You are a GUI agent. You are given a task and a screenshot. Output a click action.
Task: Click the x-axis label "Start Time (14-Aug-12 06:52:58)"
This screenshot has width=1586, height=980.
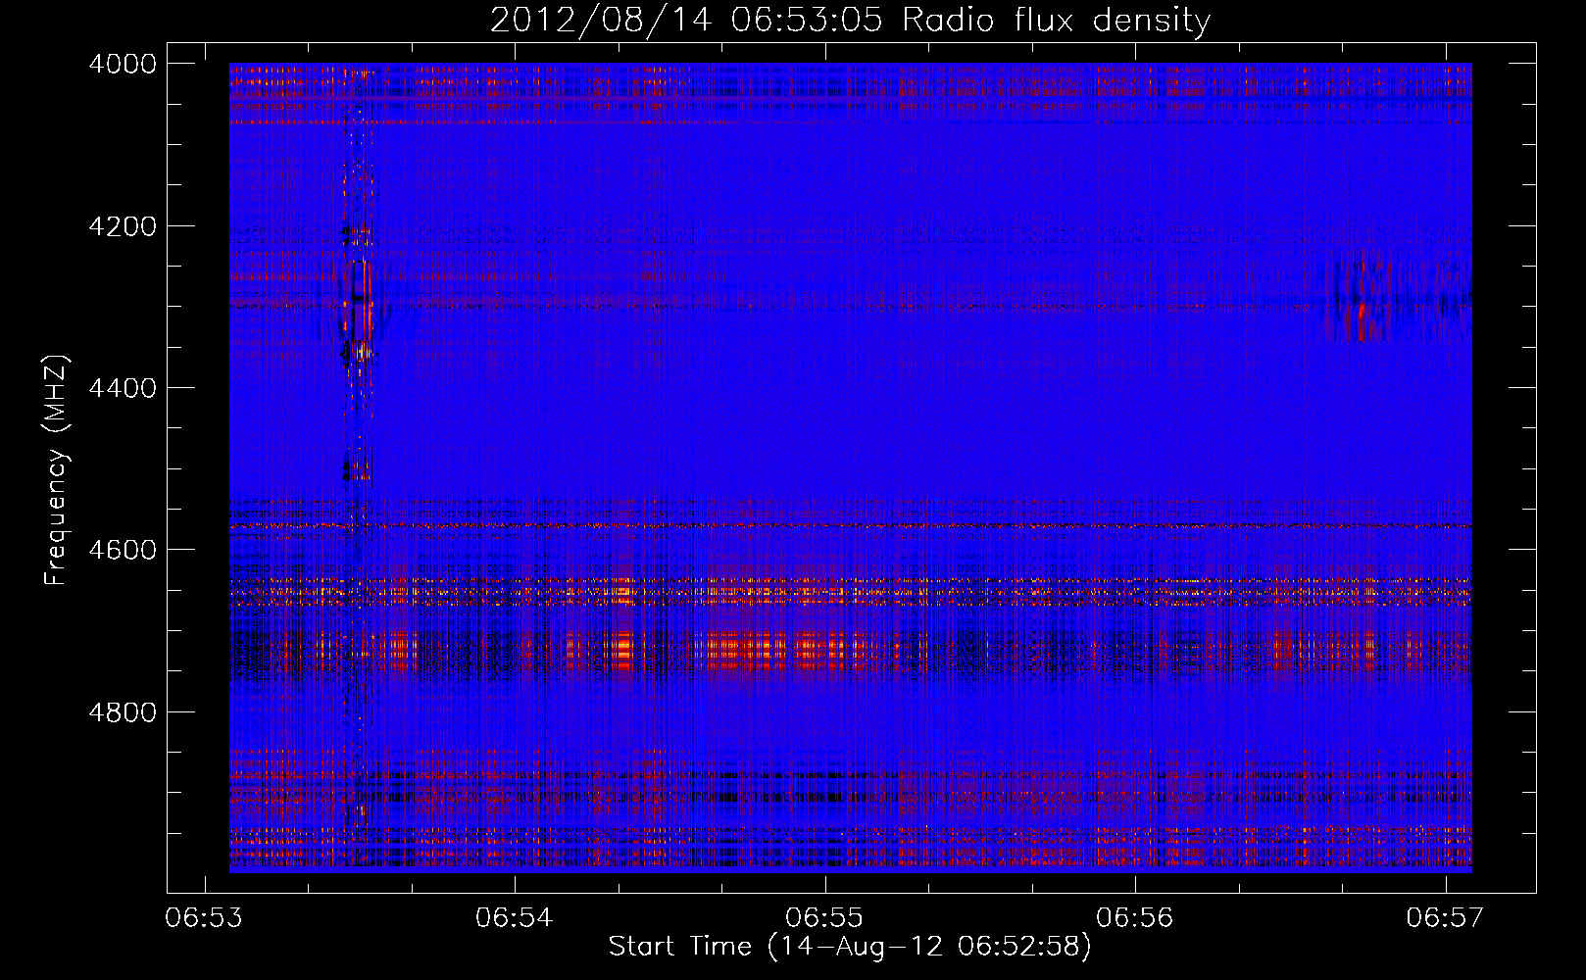(x=850, y=947)
